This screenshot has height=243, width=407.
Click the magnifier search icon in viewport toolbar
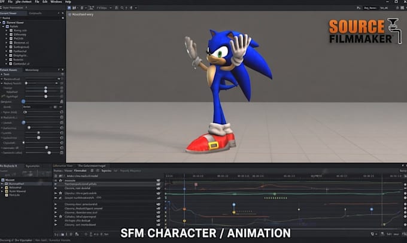(x=122, y=8)
